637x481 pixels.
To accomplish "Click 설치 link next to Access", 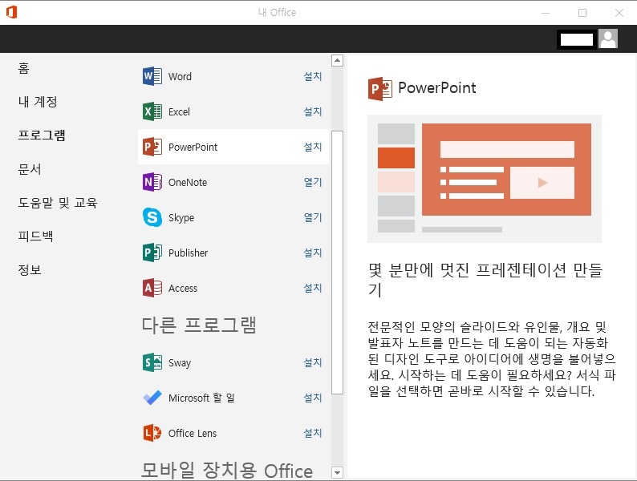I will click(313, 288).
